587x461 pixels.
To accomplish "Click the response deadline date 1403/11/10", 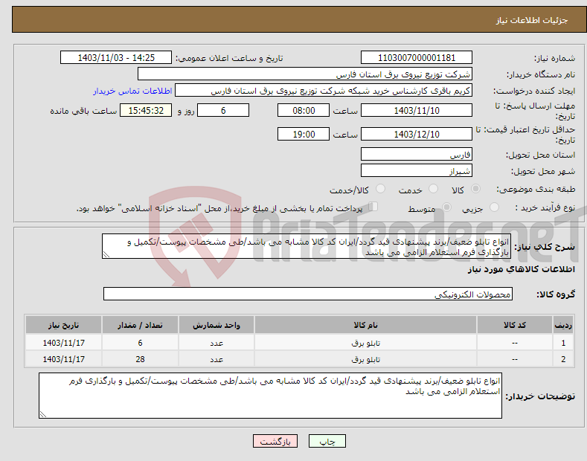I will tap(417, 110).
